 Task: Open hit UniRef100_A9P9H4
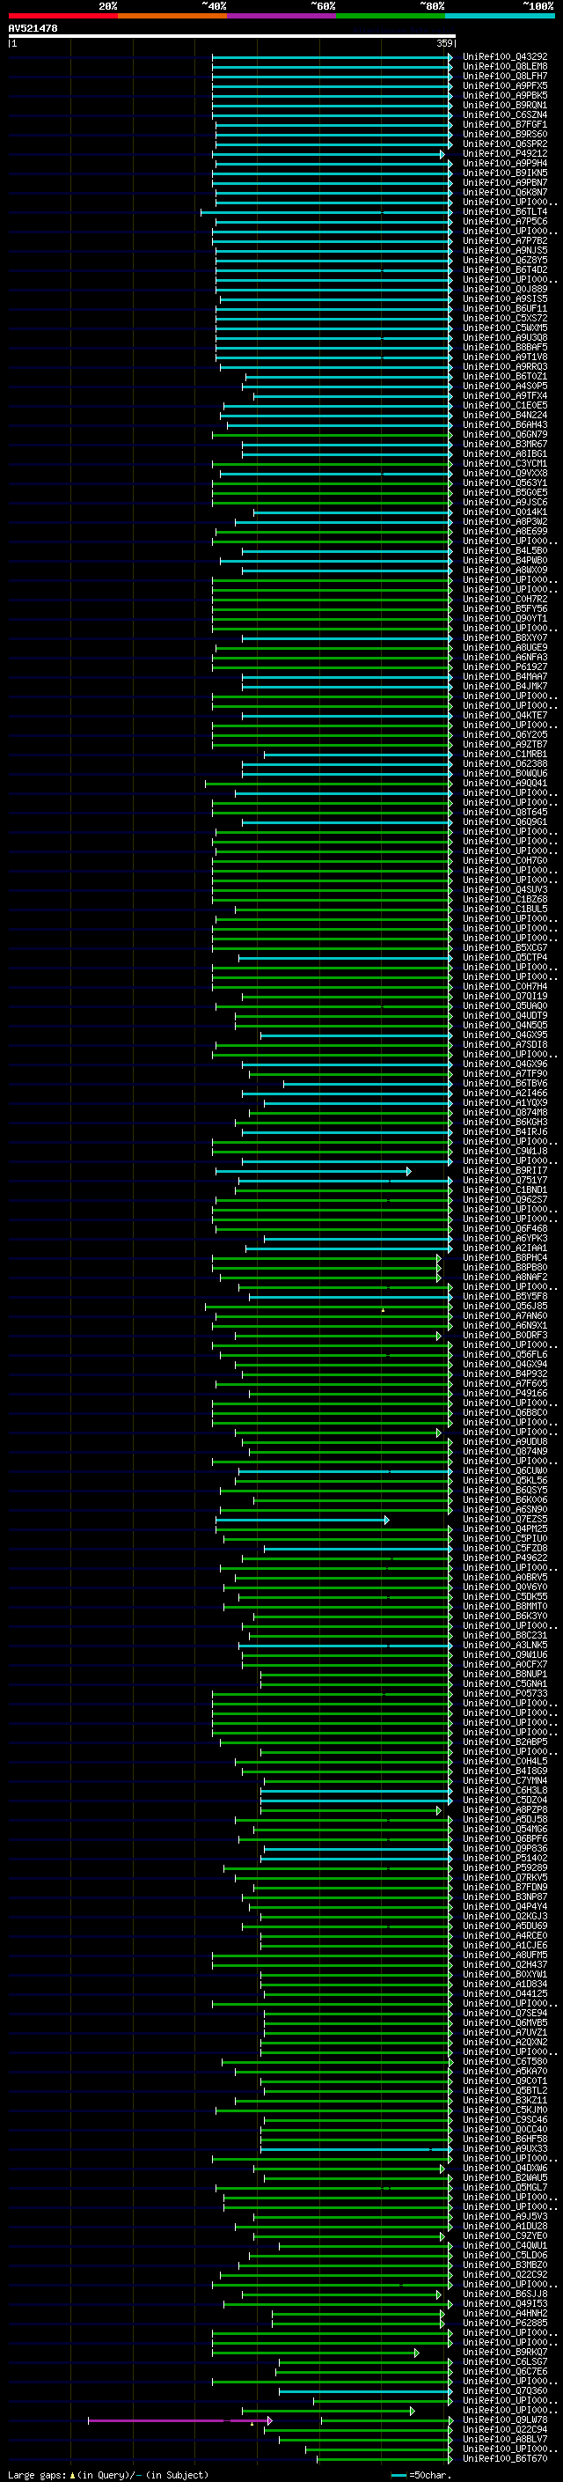[x=504, y=163]
